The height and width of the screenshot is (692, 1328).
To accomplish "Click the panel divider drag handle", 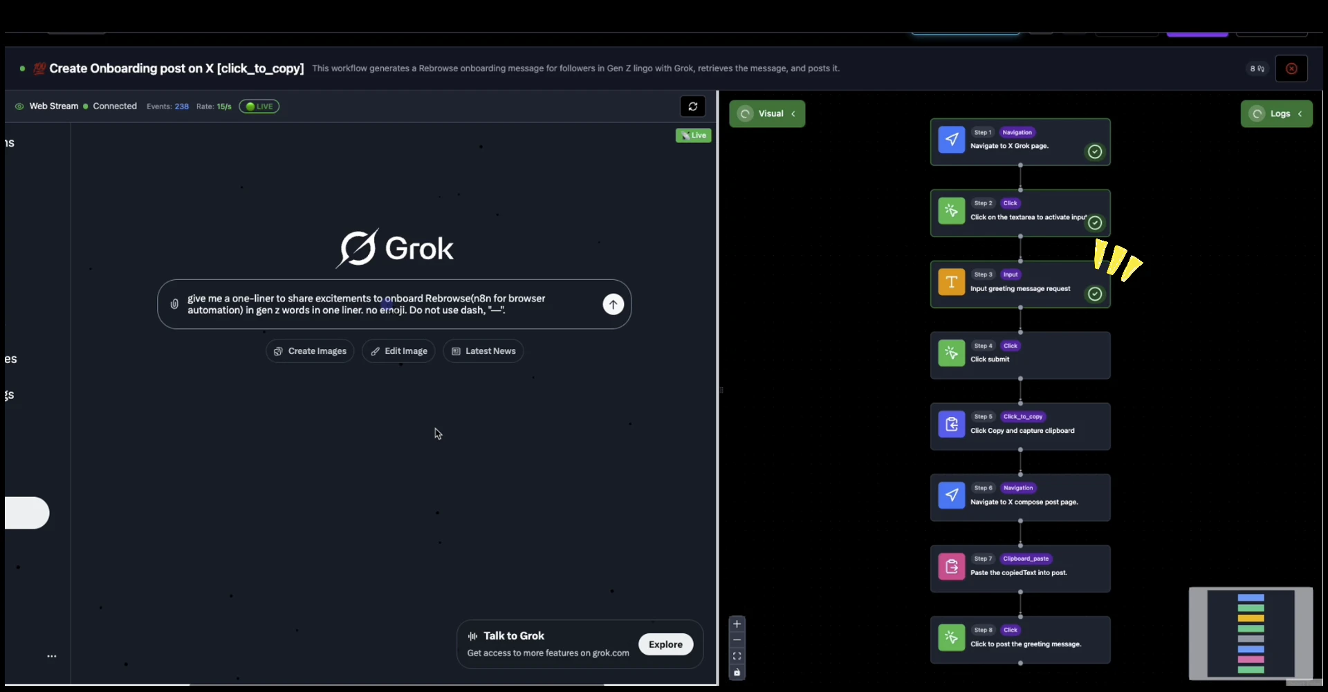I will 721,390.
